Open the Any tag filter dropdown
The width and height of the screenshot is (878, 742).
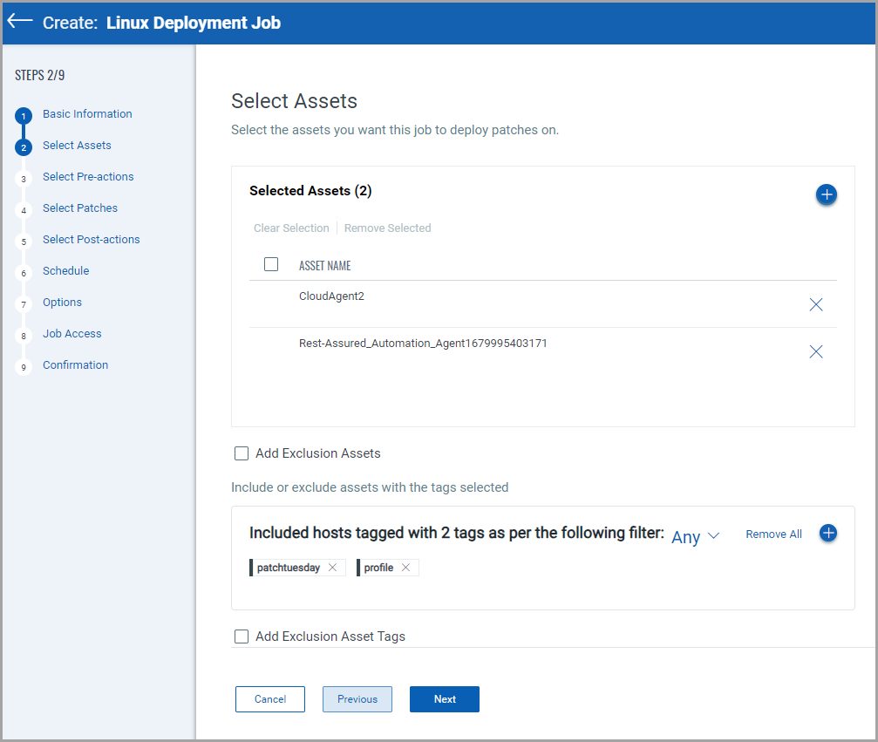[x=695, y=536]
